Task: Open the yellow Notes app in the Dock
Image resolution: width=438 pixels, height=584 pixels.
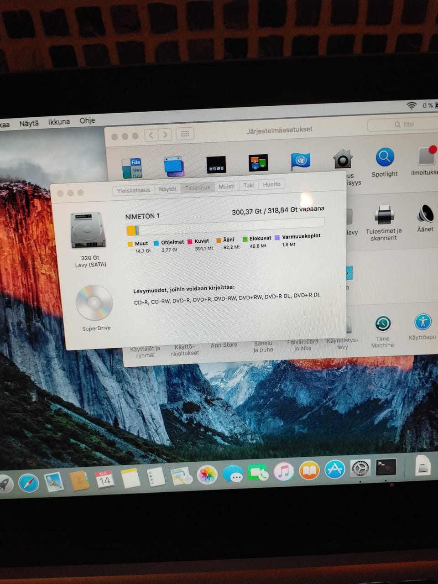Action: 130,478
